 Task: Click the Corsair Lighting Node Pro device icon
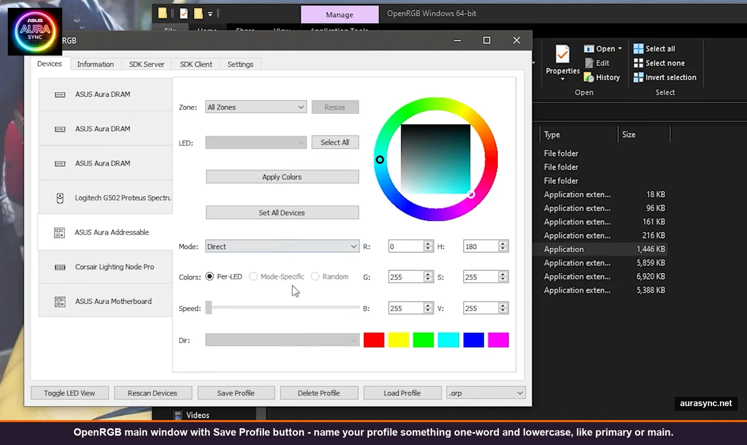click(x=60, y=267)
